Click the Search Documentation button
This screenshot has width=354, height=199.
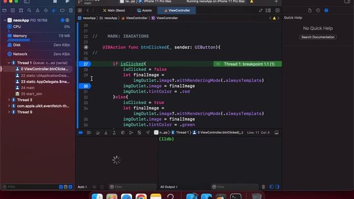coord(318,37)
